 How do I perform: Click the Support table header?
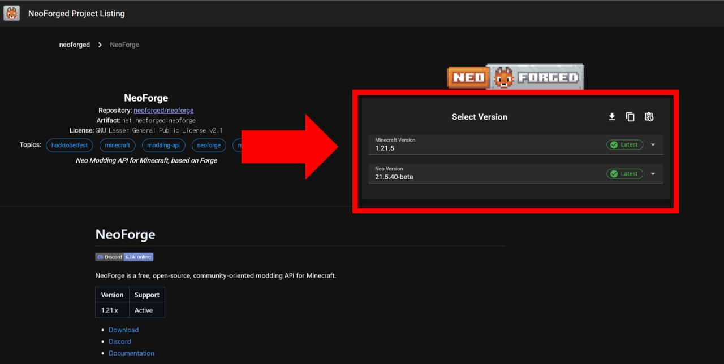point(147,295)
